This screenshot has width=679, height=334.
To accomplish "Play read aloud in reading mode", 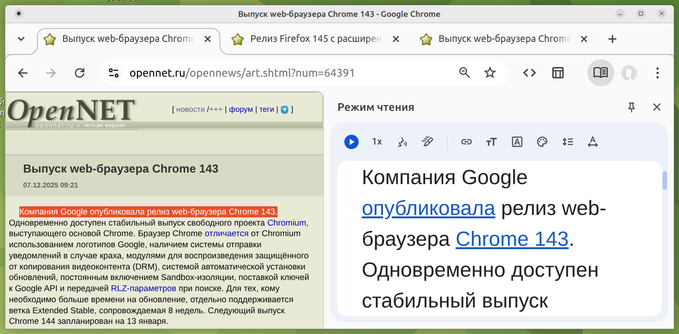I will (x=351, y=142).
